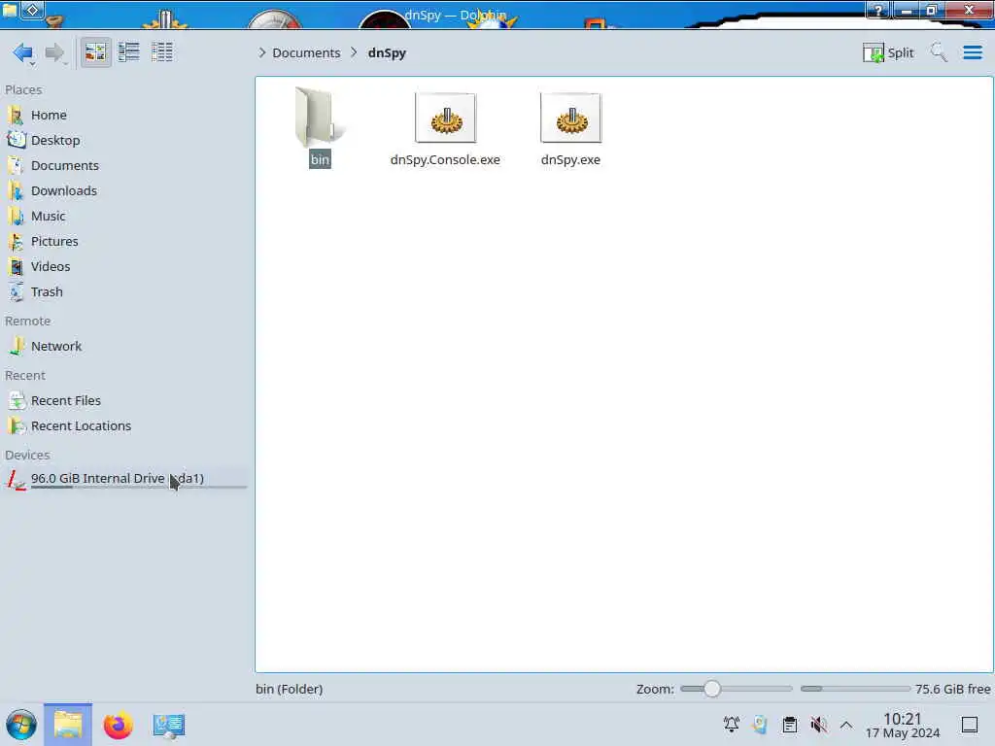Open the System Settings taskbar icon
Screen dimensions: 995x746
168,725
